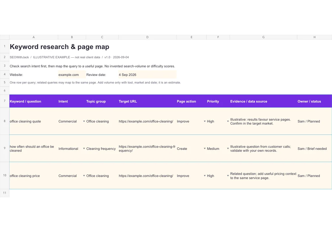Select column A header
Screen dimensions: 332x232
pos(34,37)
